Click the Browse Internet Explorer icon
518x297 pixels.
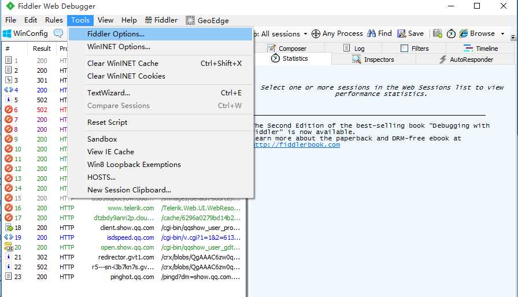point(464,34)
